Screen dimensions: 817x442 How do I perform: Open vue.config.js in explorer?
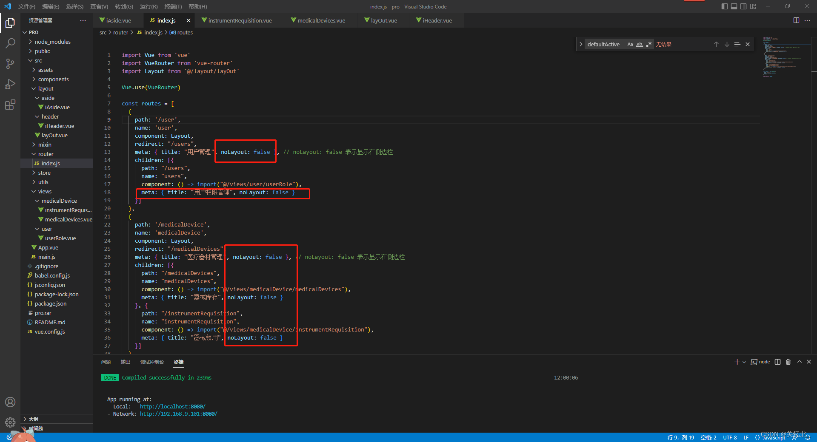click(57, 331)
